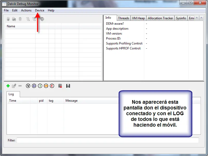Open the Edit menu
The image size is (208, 156).
coord(15,10)
